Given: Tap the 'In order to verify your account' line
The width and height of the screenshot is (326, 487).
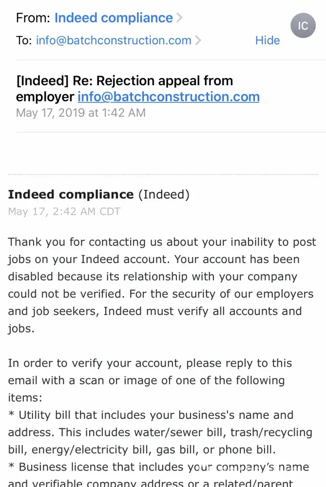Looking at the screenshot, I should coord(150,363).
